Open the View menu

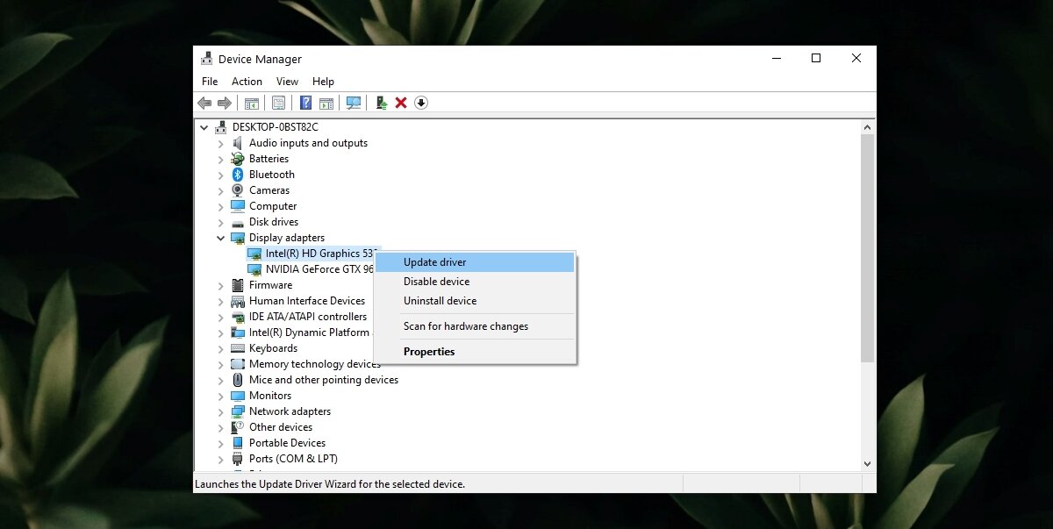click(x=287, y=82)
